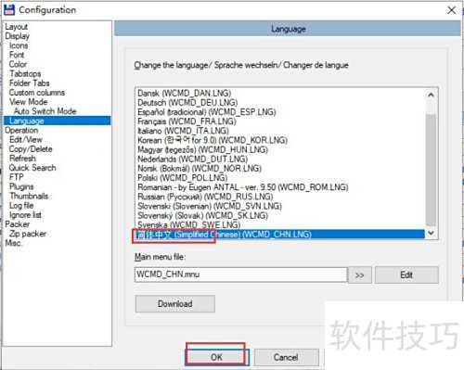Go to Icons settings
The height and width of the screenshot is (370, 464).
19,45
